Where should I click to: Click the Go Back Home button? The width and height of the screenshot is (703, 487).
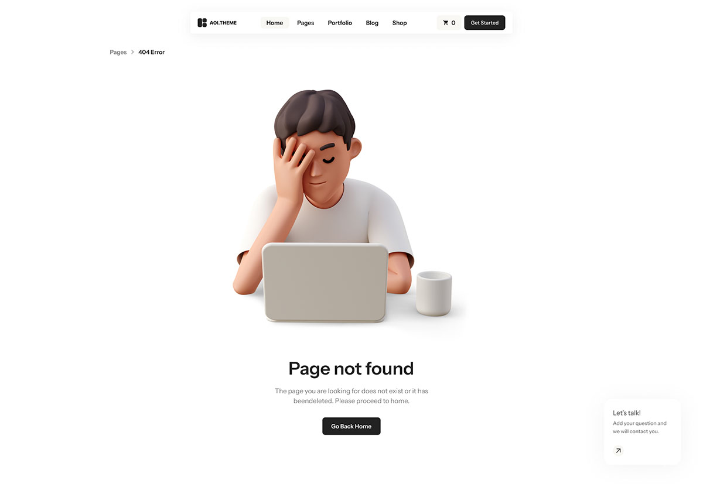click(x=351, y=426)
